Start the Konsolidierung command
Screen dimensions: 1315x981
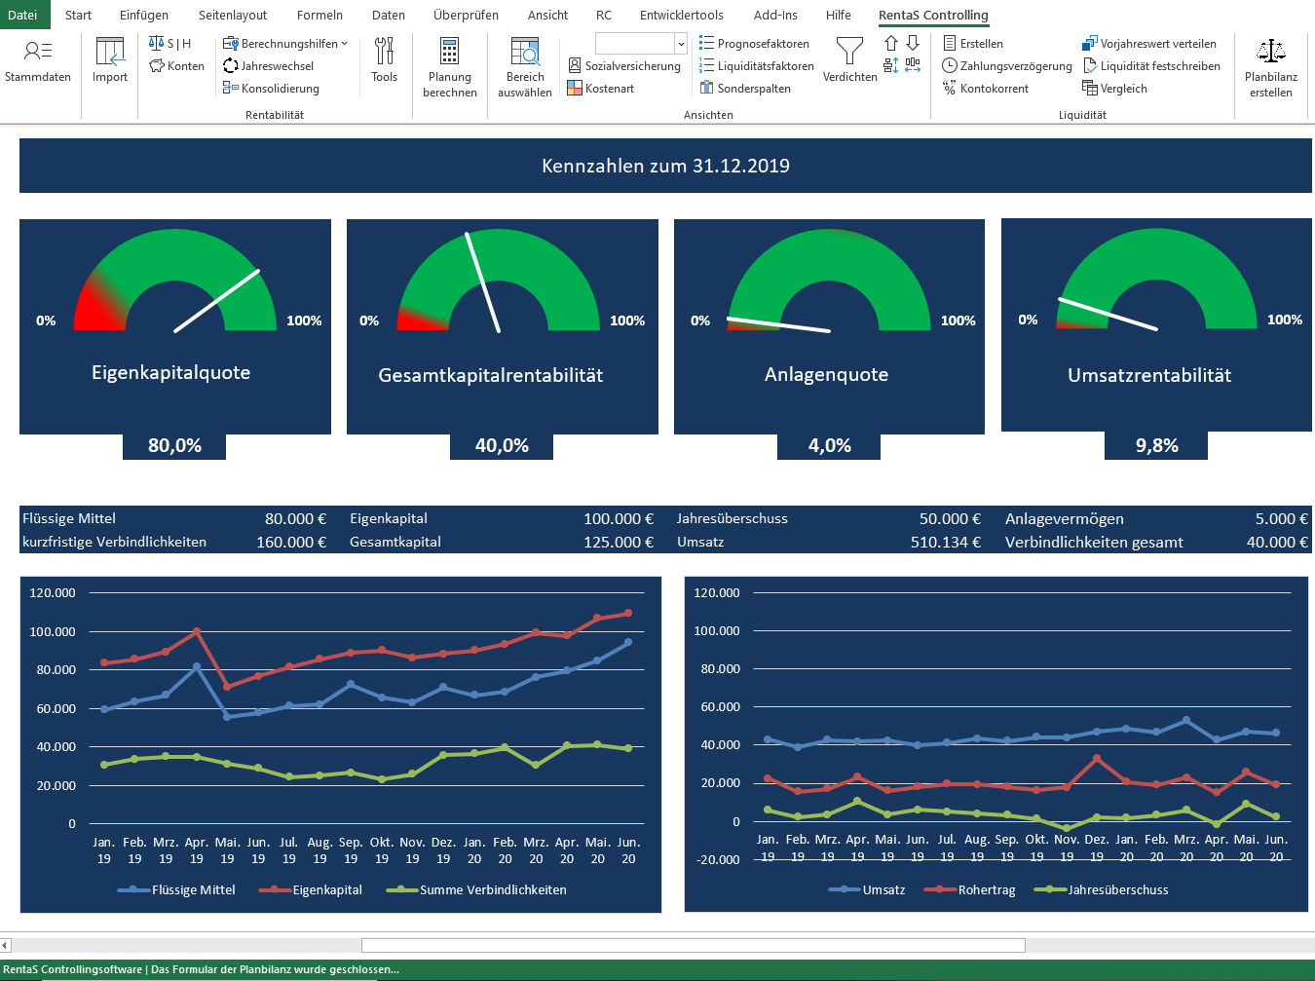[271, 89]
